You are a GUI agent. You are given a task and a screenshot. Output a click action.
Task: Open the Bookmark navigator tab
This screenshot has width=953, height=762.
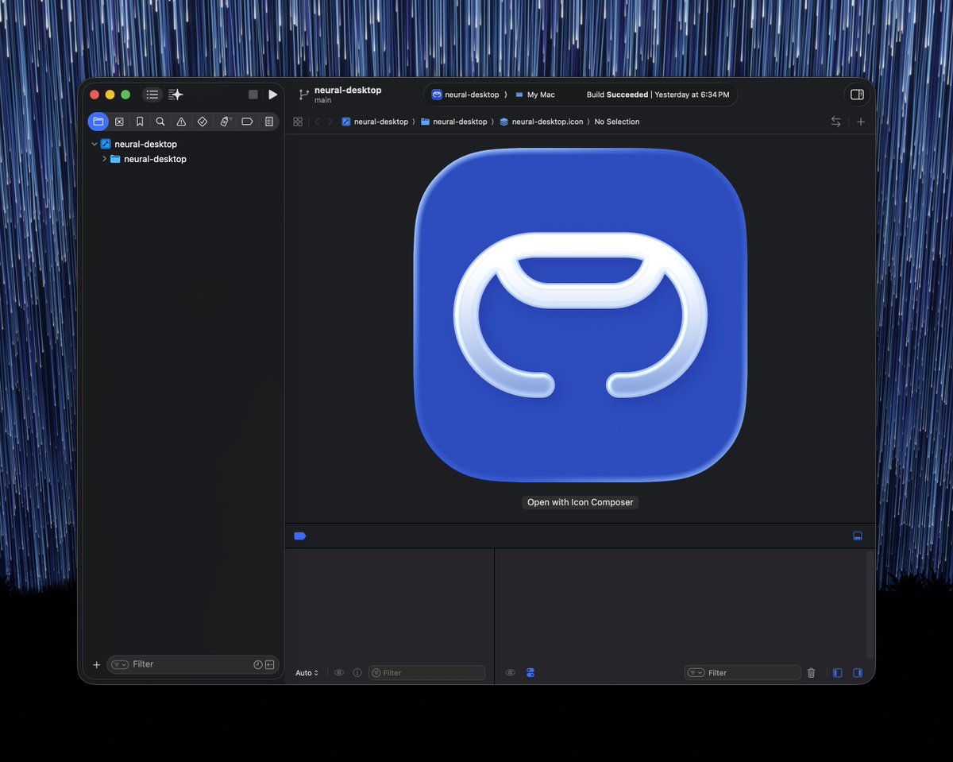click(140, 122)
